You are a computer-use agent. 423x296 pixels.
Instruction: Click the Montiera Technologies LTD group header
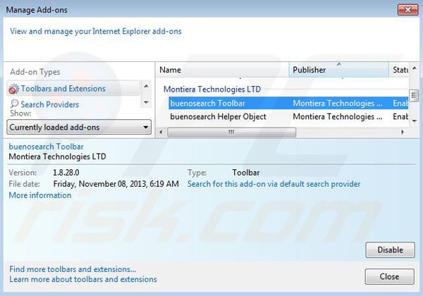212,90
